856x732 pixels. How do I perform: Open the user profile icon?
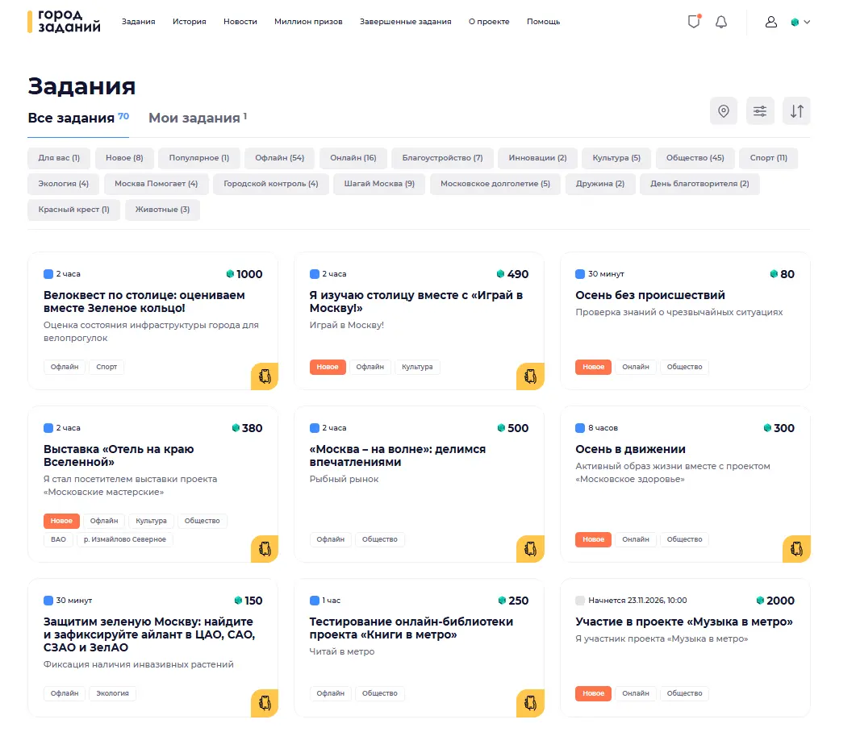pyautogui.click(x=770, y=22)
